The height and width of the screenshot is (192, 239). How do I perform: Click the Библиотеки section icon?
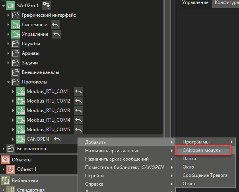pos(6,180)
